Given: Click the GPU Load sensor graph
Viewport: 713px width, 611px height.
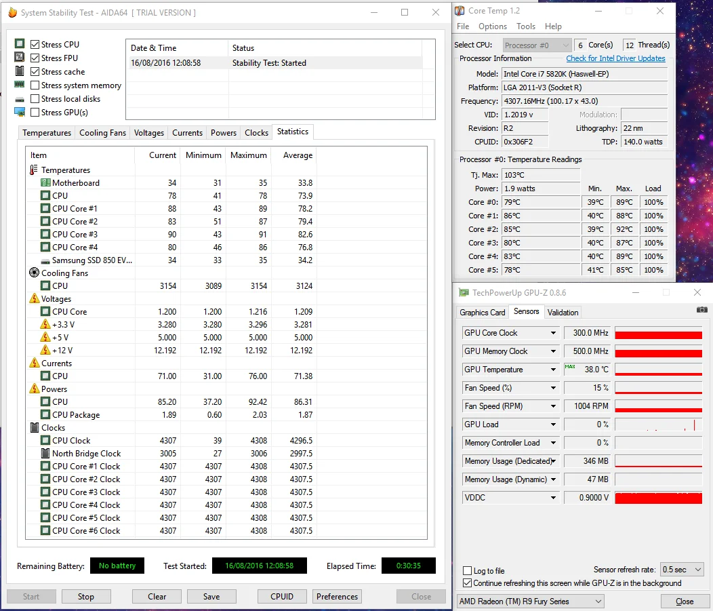Looking at the screenshot, I should tap(658, 425).
